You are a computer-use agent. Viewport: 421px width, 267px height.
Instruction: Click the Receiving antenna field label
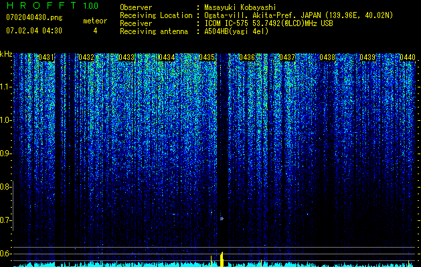click(154, 31)
